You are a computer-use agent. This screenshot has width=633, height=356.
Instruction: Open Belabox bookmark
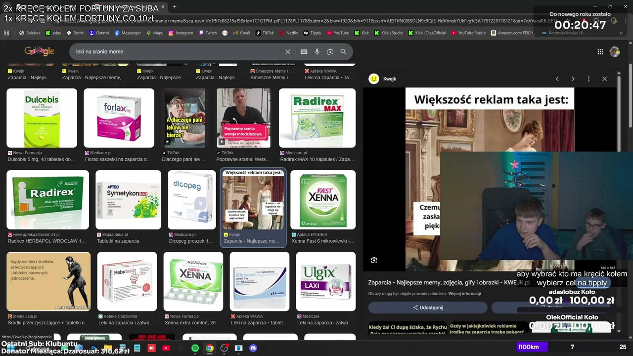point(30,33)
